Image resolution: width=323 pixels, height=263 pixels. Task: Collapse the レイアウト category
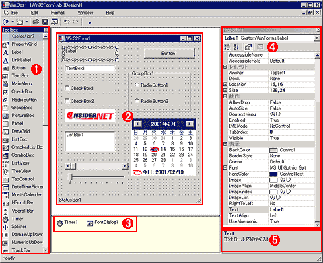[x=225, y=67]
